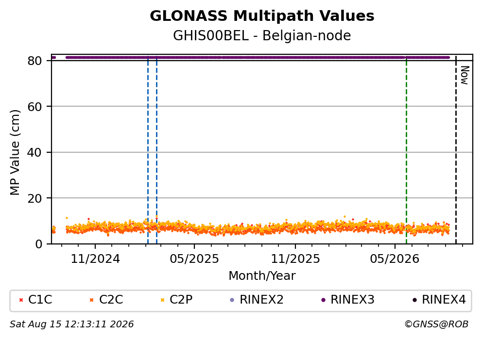
Task: Select the C1C legend label
Action: pos(40,300)
